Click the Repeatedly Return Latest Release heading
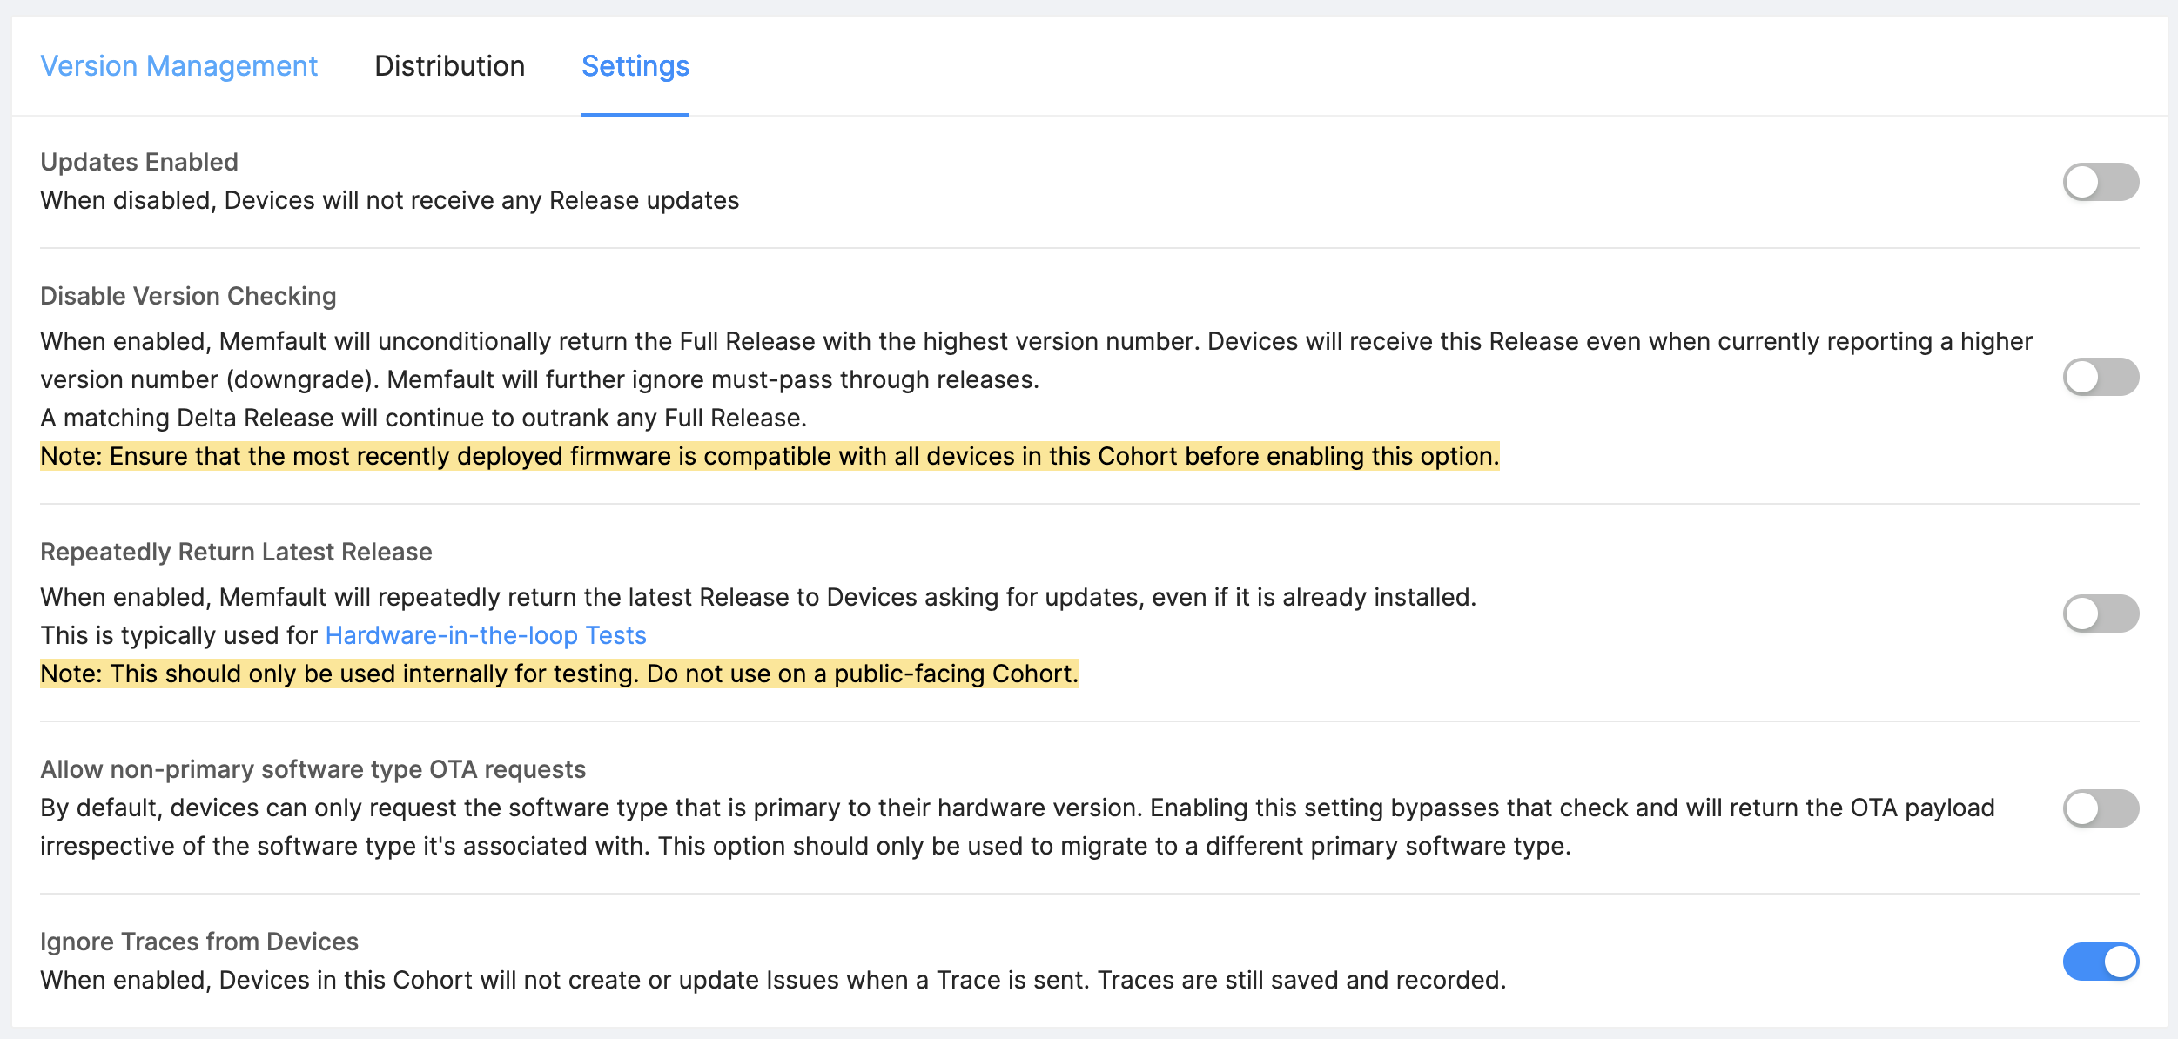The image size is (2178, 1039). (236, 552)
